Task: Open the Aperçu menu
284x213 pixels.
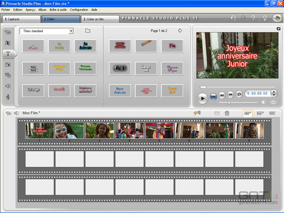Action: [30, 10]
